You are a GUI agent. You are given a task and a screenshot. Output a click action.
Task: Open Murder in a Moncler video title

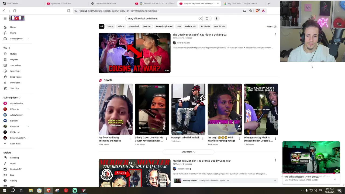coord(202,161)
